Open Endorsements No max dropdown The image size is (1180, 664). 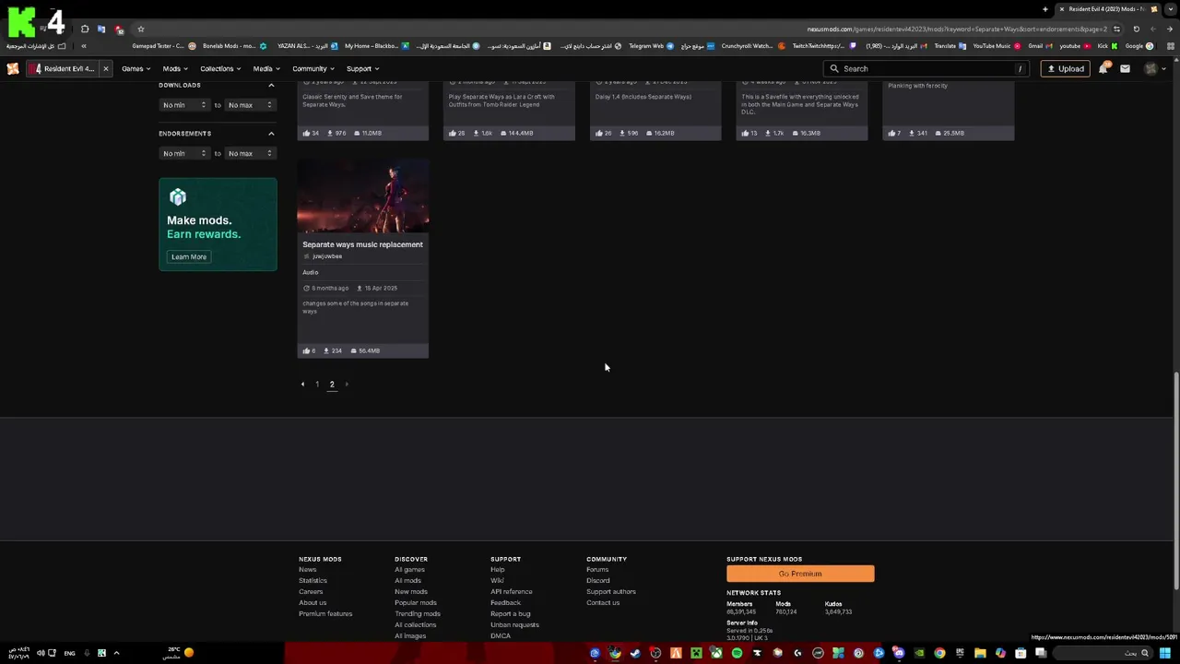coord(250,153)
